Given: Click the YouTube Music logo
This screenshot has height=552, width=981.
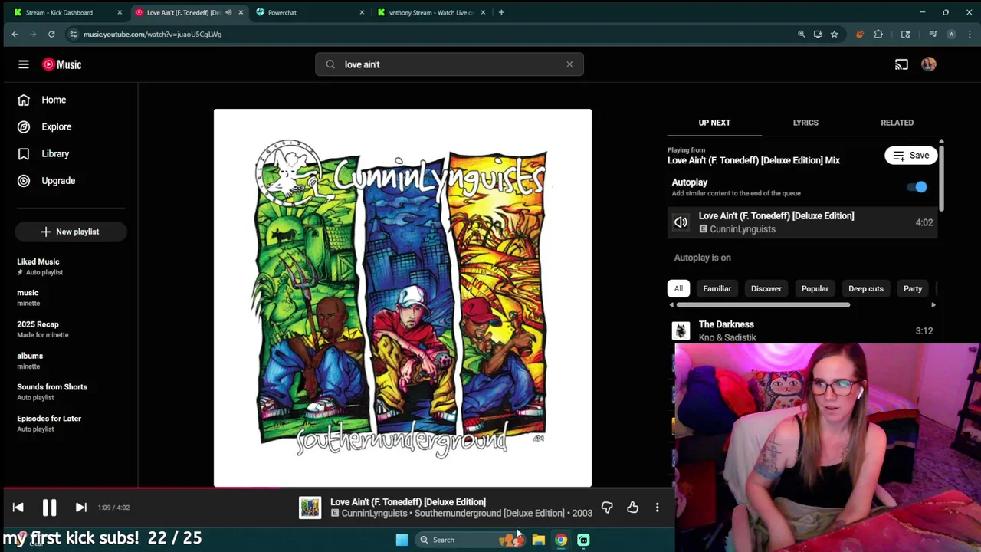Looking at the screenshot, I should [x=62, y=64].
